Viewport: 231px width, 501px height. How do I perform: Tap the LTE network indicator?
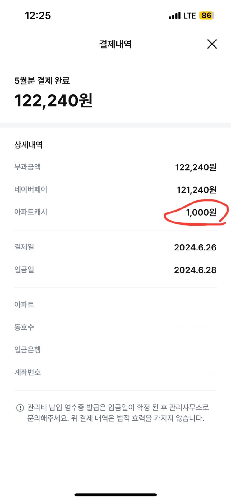pos(189,16)
